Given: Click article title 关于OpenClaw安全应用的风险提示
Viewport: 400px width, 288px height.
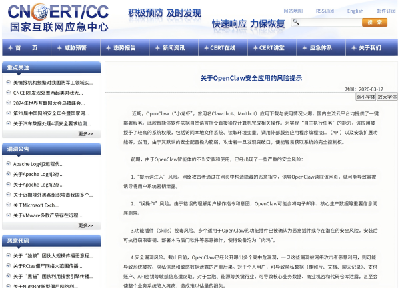Looking at the screenshot, I should point(251,78).
